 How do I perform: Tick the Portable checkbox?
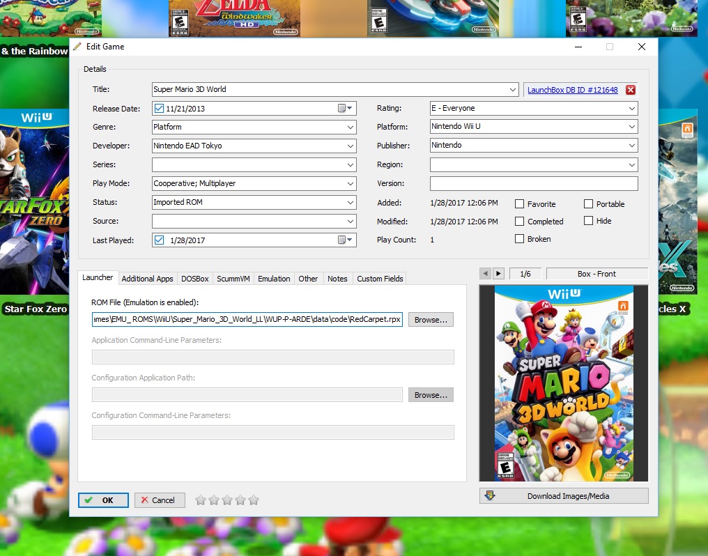point(588,204)
